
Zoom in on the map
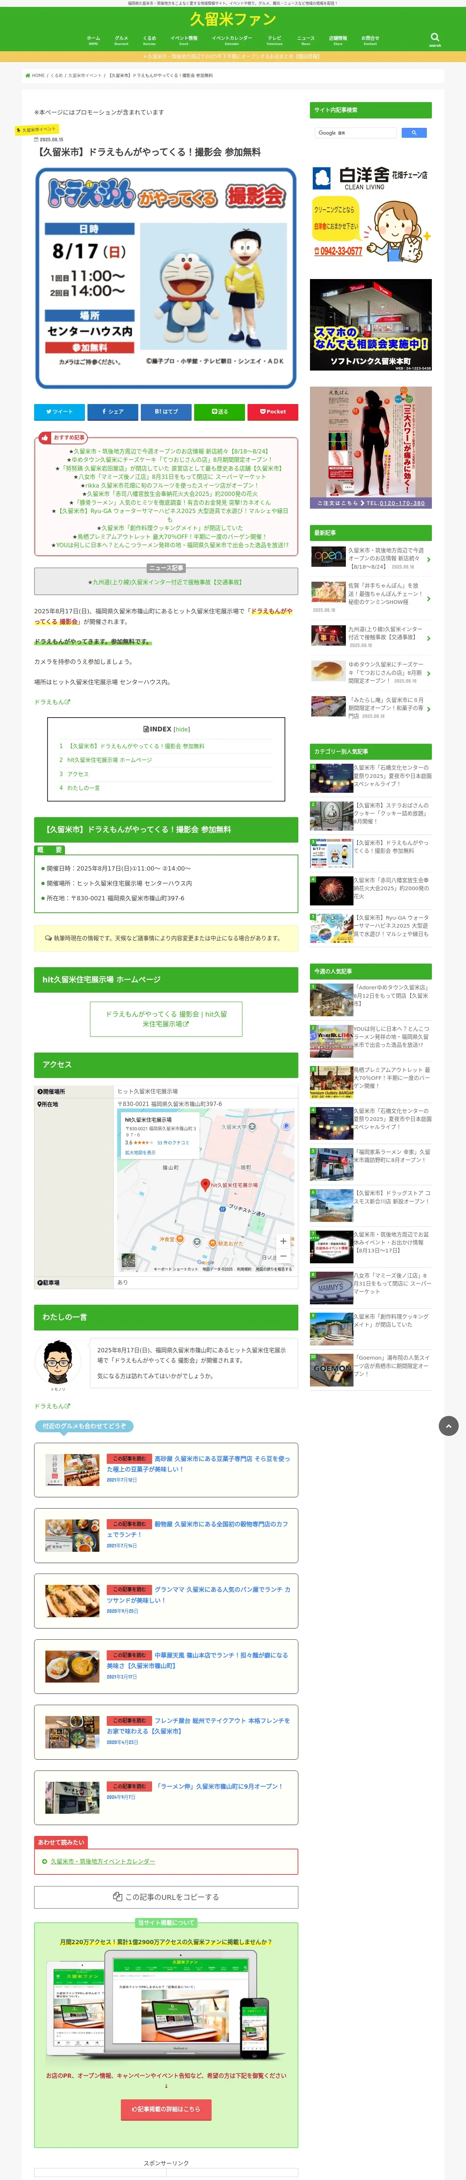pyautogui.click(x=283, y=1241)
